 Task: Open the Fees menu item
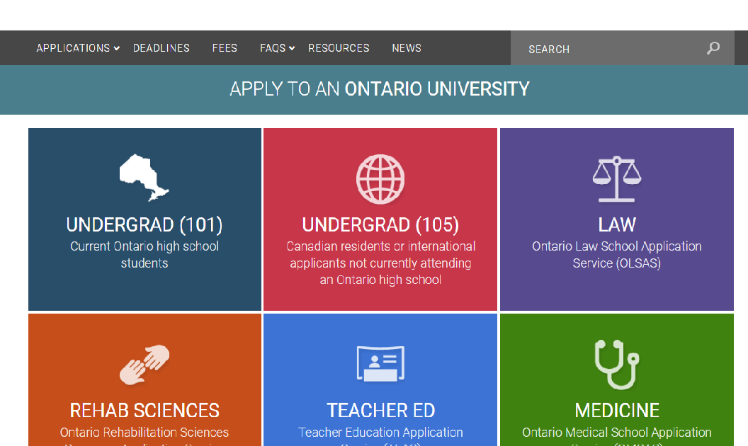click(225, 48)
